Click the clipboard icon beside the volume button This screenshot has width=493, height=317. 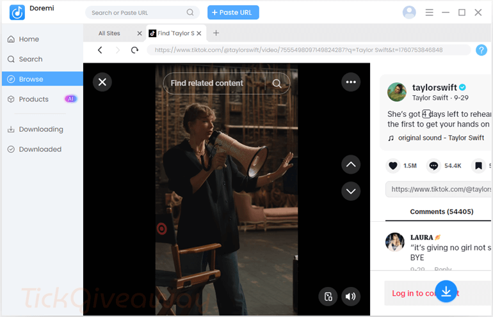coord(328,297)
